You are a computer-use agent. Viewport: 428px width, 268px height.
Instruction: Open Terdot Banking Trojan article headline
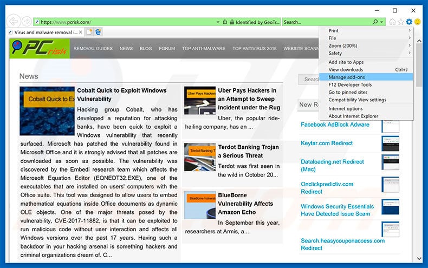[248, 151]
